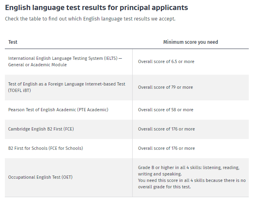Screen dimensions: 254x202
Task: Select the IELTS General or Academic Module cell
Action: 68,61
